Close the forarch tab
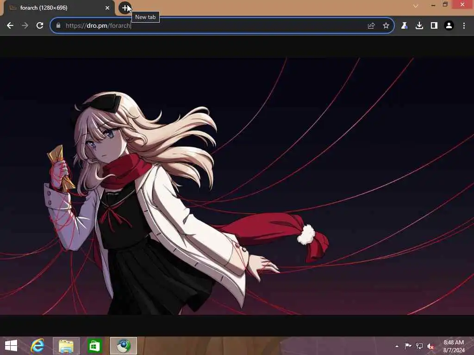 click(x=107, y=8)
